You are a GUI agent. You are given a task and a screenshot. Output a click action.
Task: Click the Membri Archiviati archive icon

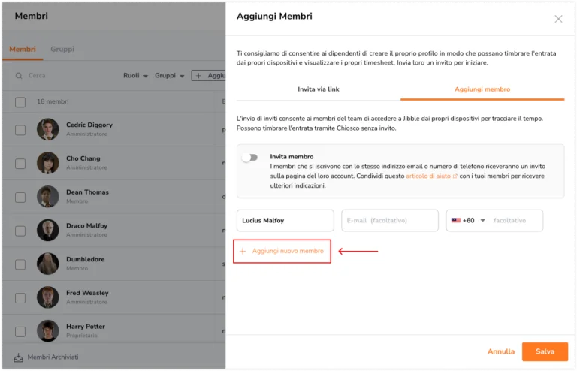(x=18, y=357)
